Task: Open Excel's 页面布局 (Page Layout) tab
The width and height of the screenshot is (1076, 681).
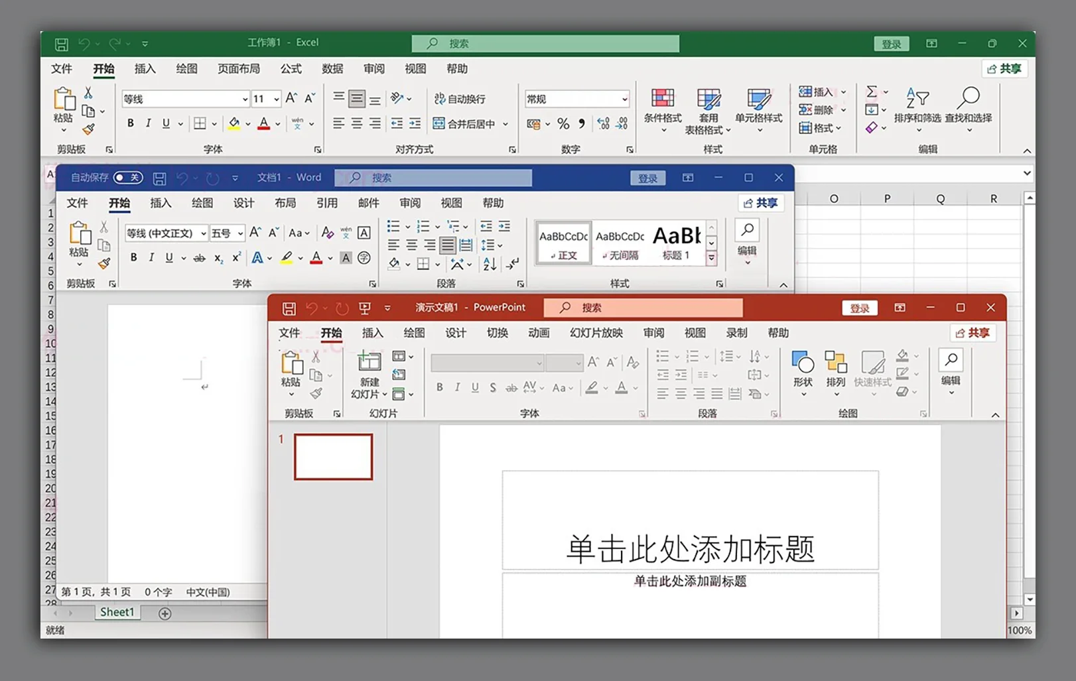Action: point(239,69)
